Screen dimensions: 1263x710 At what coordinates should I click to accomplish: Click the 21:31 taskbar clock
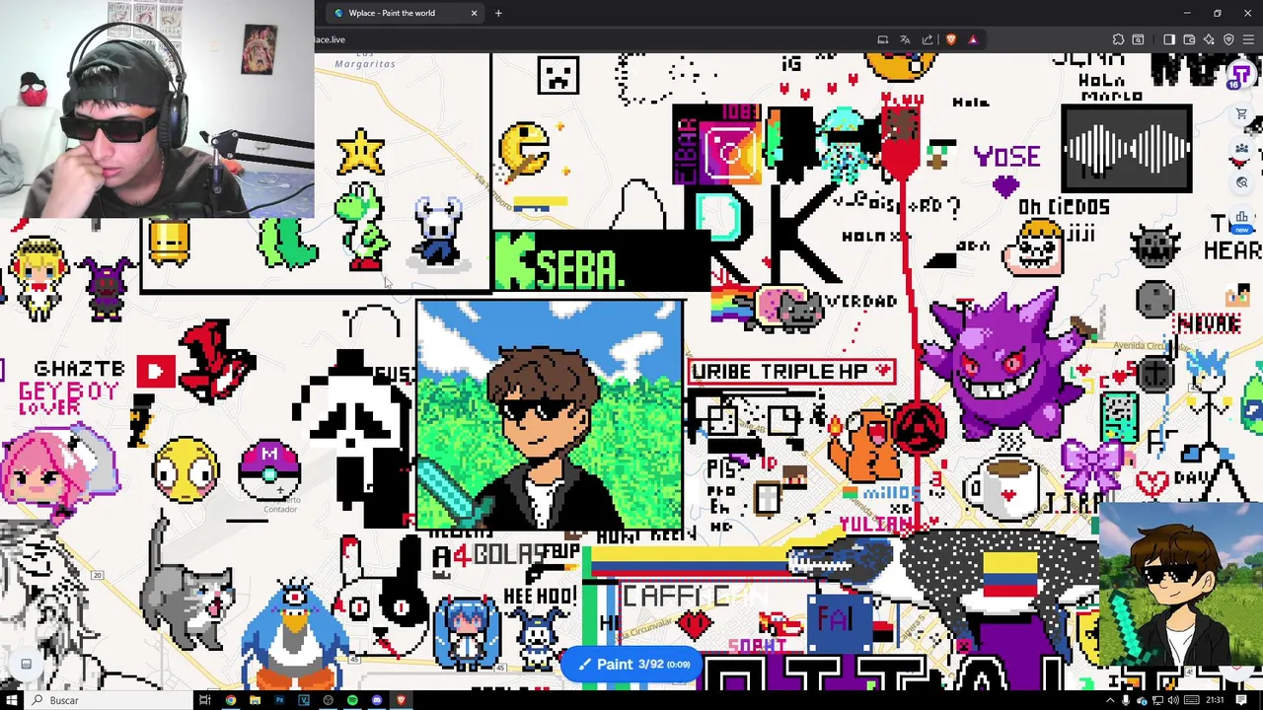(1215, 700)
